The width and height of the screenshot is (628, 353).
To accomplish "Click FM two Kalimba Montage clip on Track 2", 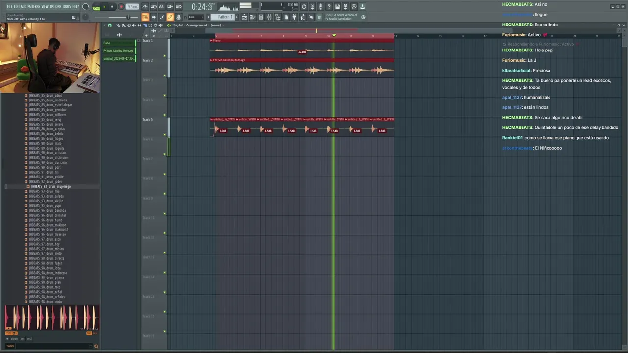I will pos(302,68).
